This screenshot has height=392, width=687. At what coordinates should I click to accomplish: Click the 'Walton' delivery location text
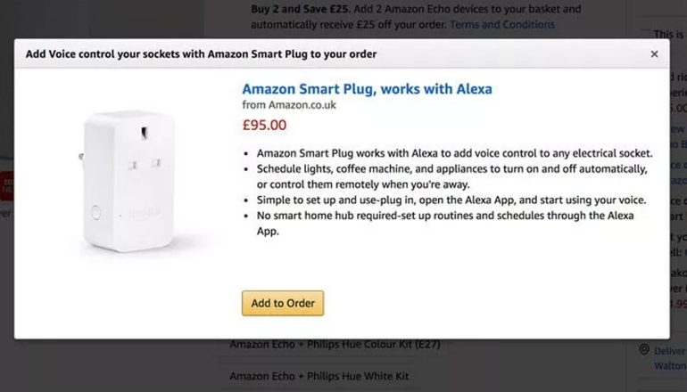[670, 364]
